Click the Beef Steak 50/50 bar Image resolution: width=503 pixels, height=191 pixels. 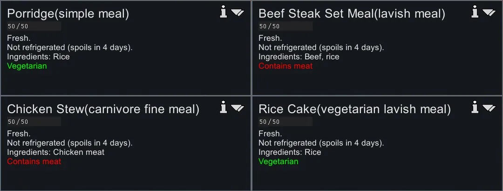tap(285, 26)
